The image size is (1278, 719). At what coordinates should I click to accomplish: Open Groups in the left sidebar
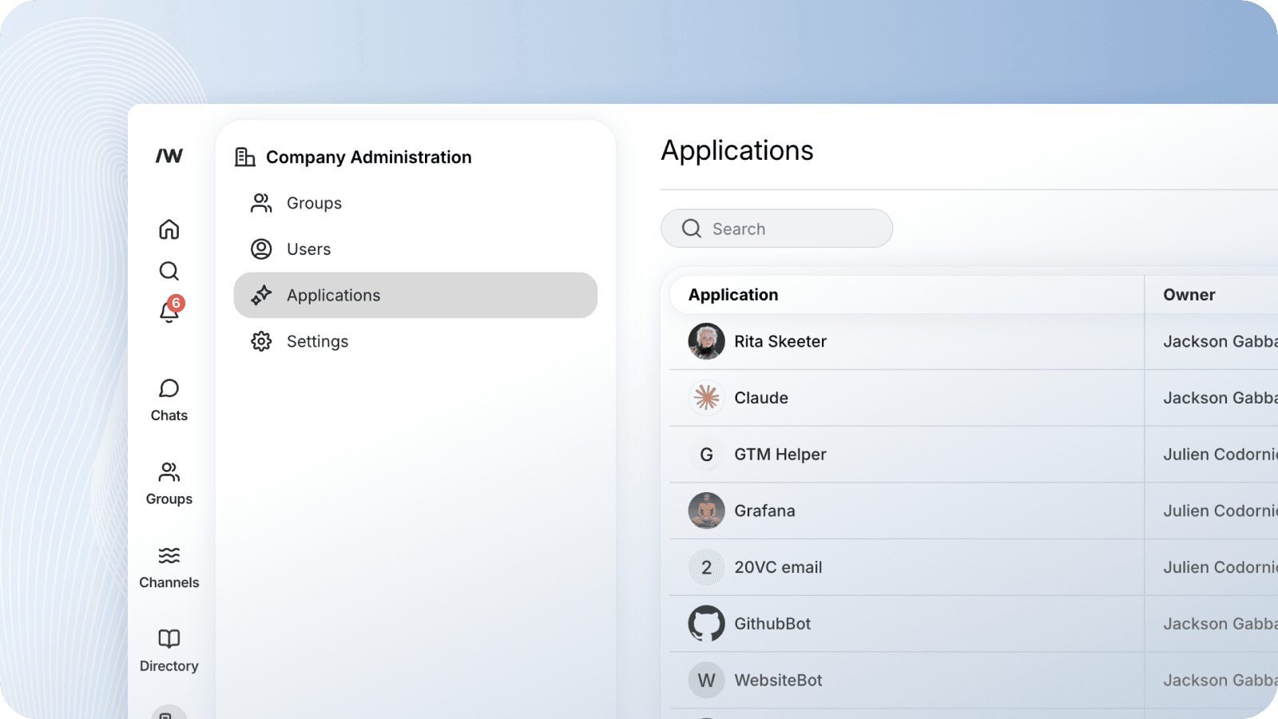[x=169, y=484]
